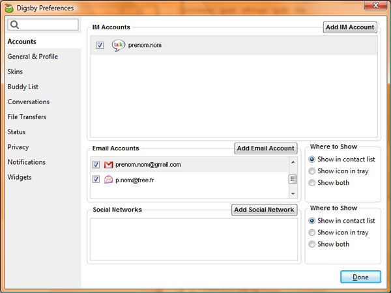The height and width of the screenshot is (293, 391).
Task: Click the email list scrollbar thumb
Action: tap(293, 179)
